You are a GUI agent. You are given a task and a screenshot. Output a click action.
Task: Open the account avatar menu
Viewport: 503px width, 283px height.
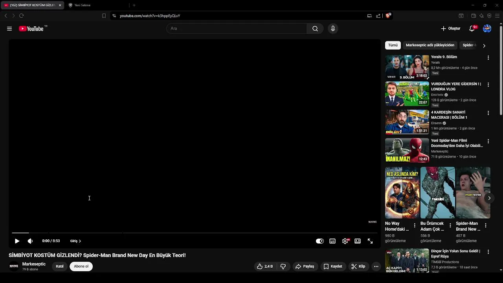(x=487, y=28)
